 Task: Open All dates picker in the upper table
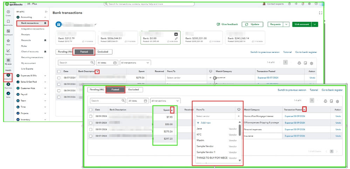[x=107, y=63]
